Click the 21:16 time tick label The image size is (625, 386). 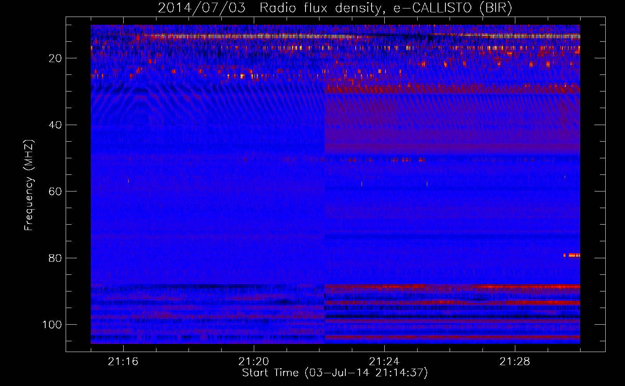point(123,361)
